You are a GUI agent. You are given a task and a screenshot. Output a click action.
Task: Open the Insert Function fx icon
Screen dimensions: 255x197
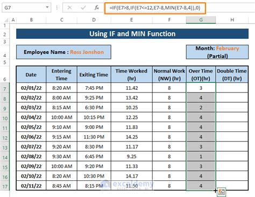click(x=97, y=8)
